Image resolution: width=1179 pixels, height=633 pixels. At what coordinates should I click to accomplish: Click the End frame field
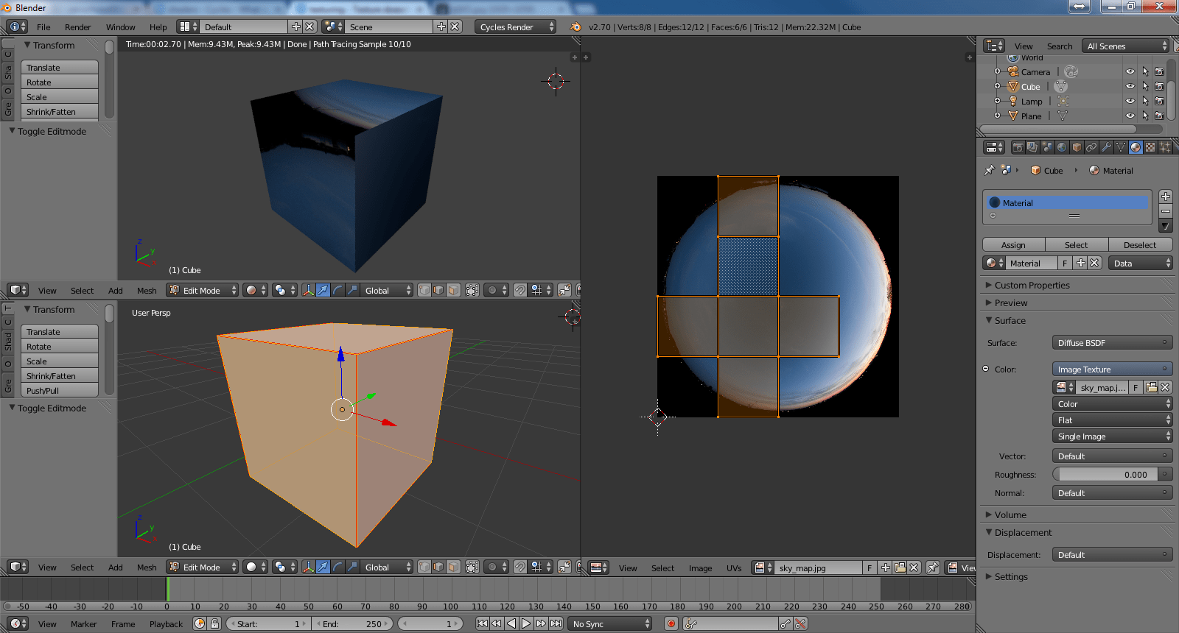[354, 623]
